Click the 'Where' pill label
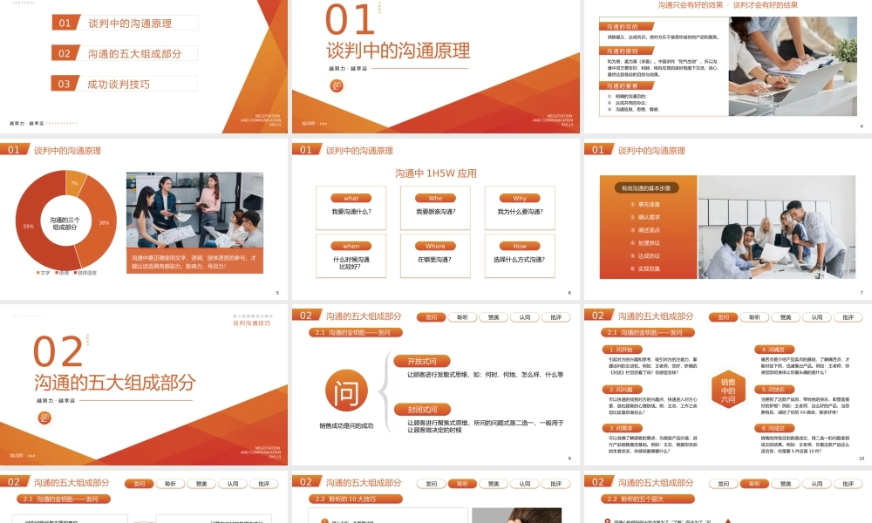 click(435, 246)
